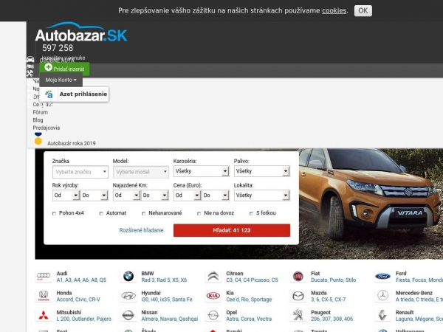The width and height of the screenshot is (443, 332).
Task: Open Audi models link A1, A3, A4
Action: [81, 280]
